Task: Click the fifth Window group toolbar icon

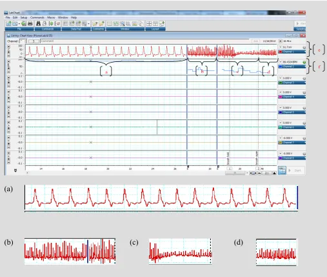Action: [x=135, y=24]
